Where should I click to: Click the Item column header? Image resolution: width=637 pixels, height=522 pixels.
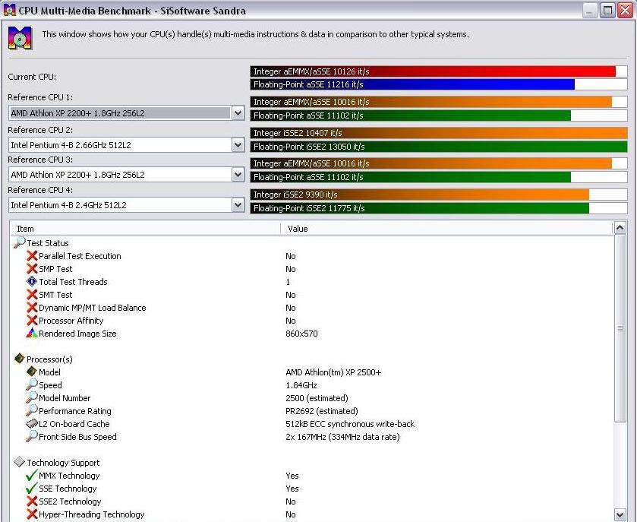coord(144,229)
